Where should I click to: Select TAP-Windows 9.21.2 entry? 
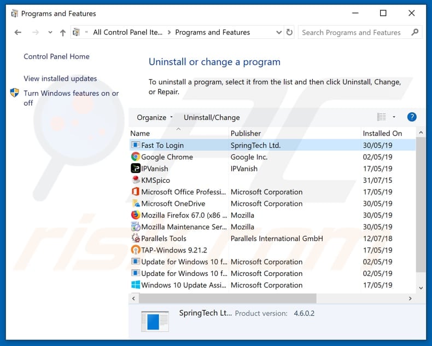174,250
